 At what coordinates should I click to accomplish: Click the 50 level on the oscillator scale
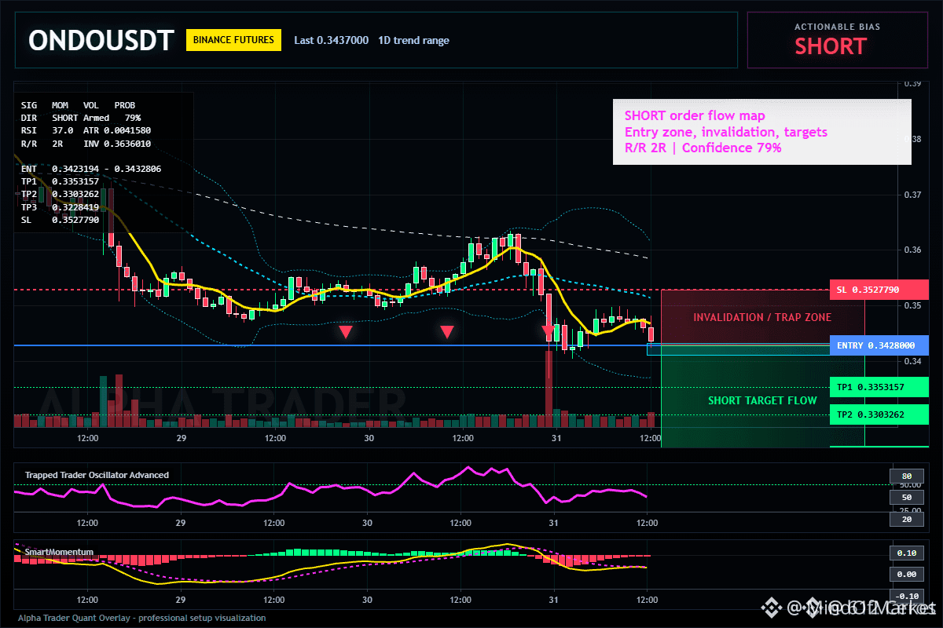(905, 497)
